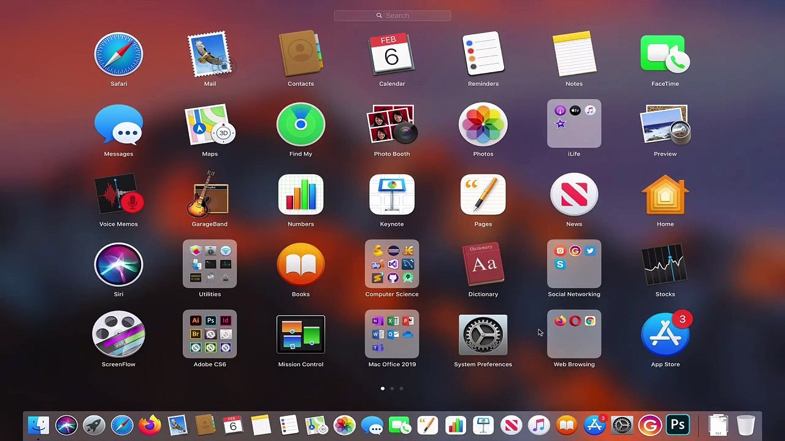Launch Reminders from the Dock
The image size is (785, 441).
click(x=289, y=425)
